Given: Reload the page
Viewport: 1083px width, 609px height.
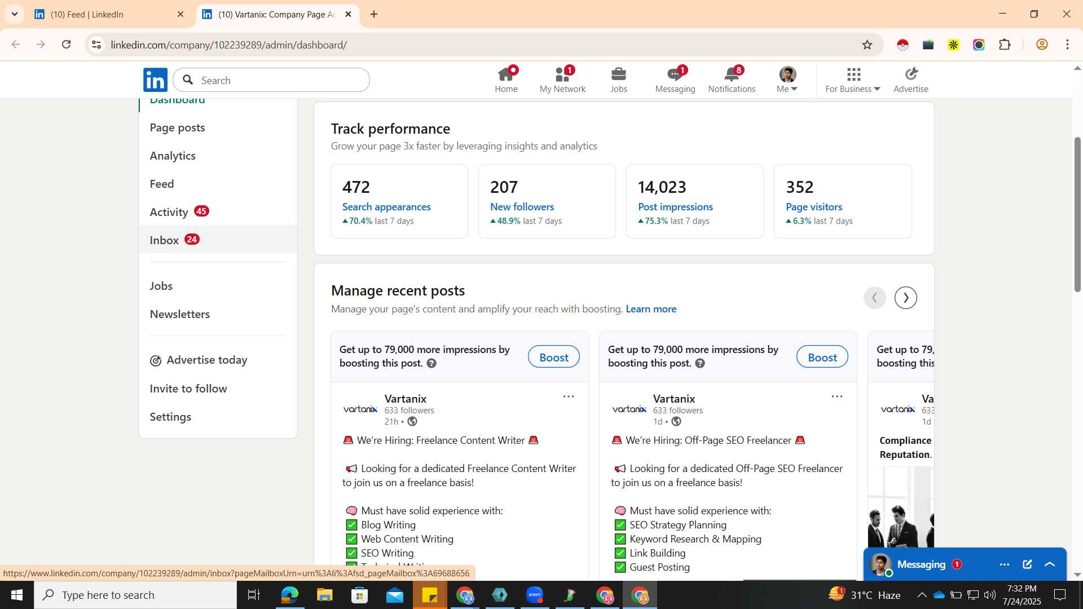Looking at the screenshot, I should coord(66,45).
